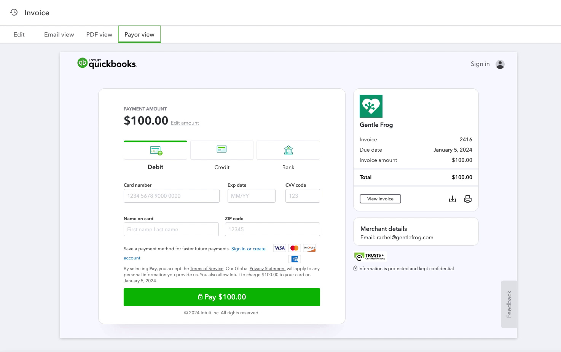Open the PDF view tab

(x=99, y=34)
